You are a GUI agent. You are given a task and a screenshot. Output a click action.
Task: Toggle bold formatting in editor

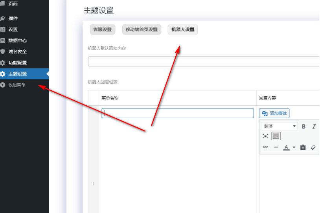pos(303,127)
